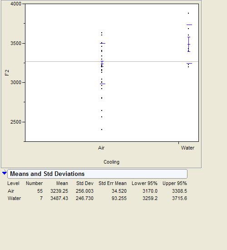Screen dimensions: 227x250
Task: Select the Std Dev column header
Action: click(85, 183)
